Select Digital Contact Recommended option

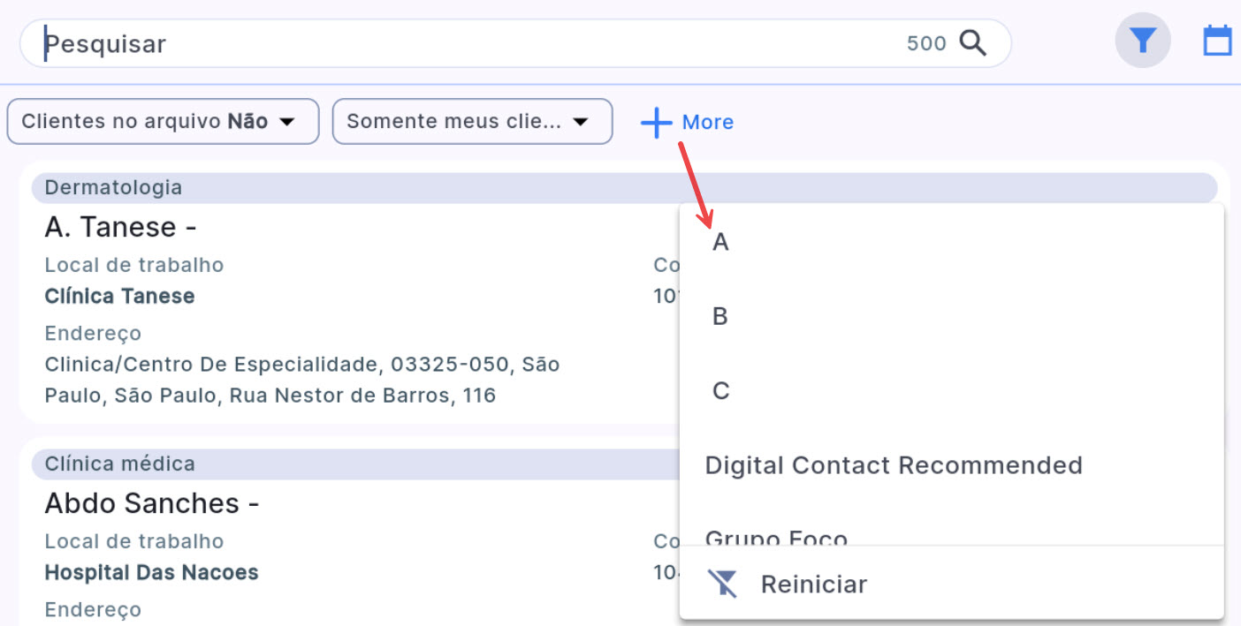point(893,464)
